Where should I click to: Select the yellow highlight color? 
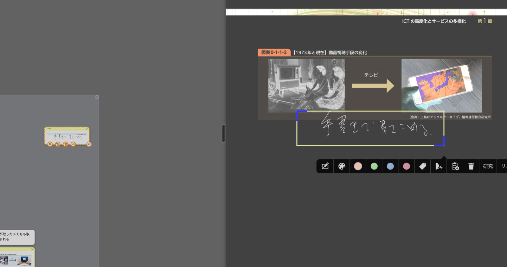point(358,166)
